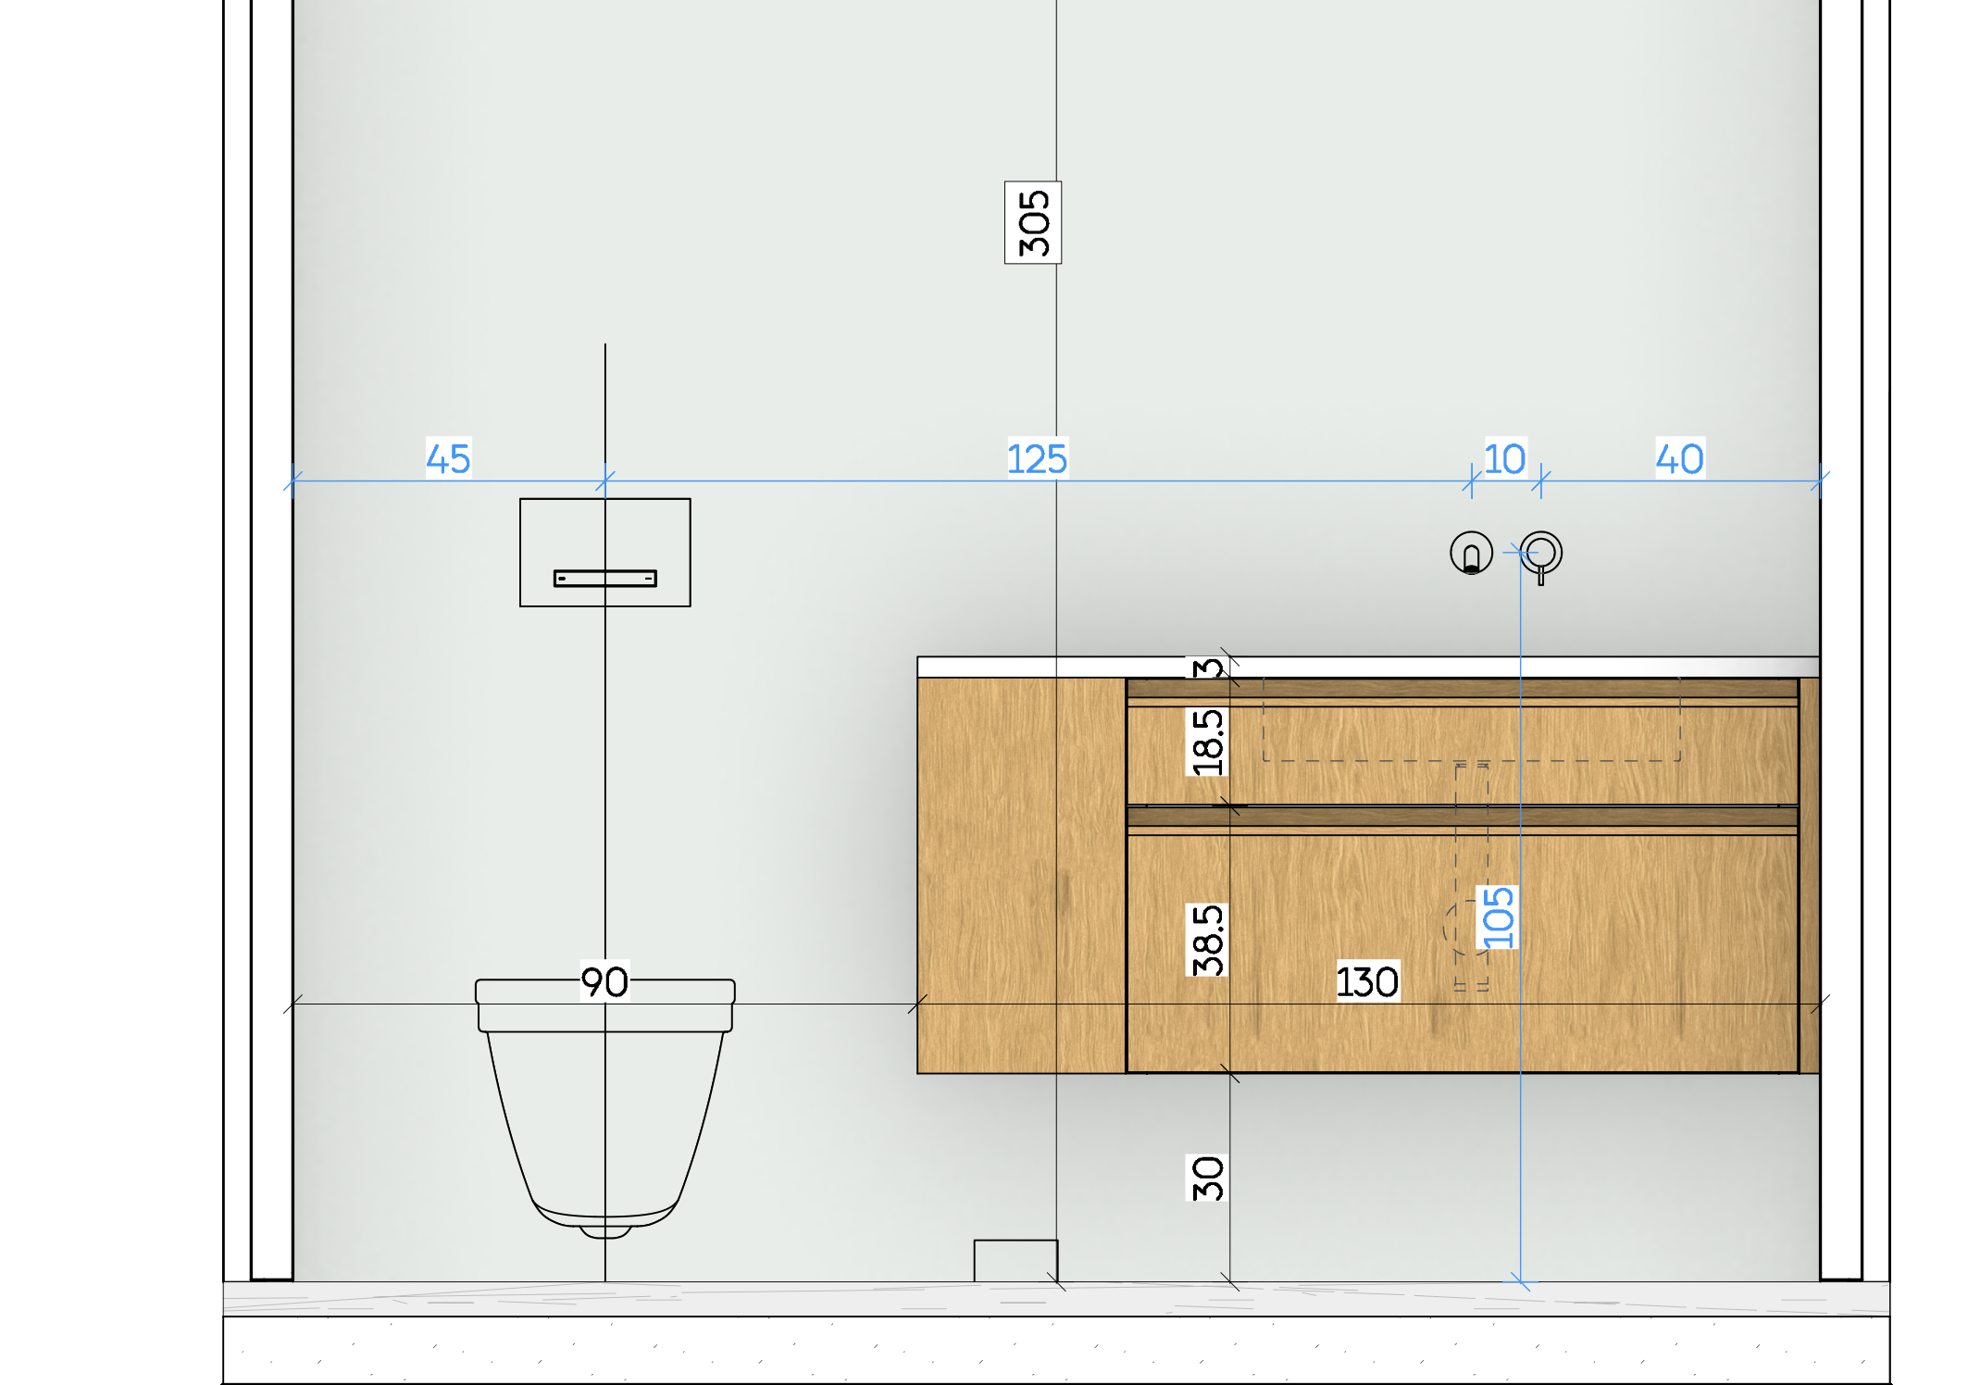Select the 38.5 drawer height label
1968x1385 pixels.
[x=1207, y=940]
